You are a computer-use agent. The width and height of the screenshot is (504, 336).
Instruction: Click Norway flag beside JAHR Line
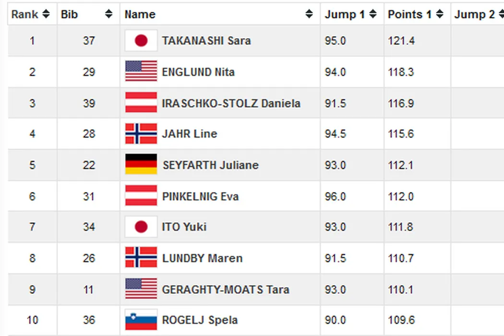(x=141, y=133)
